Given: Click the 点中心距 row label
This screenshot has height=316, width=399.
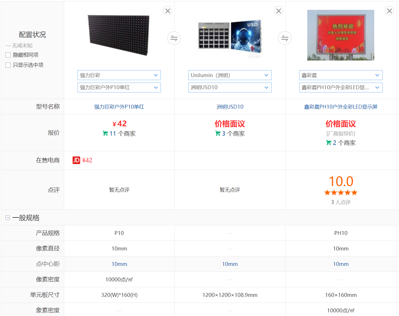Looking at the screenshot, I should pos(48,264).
